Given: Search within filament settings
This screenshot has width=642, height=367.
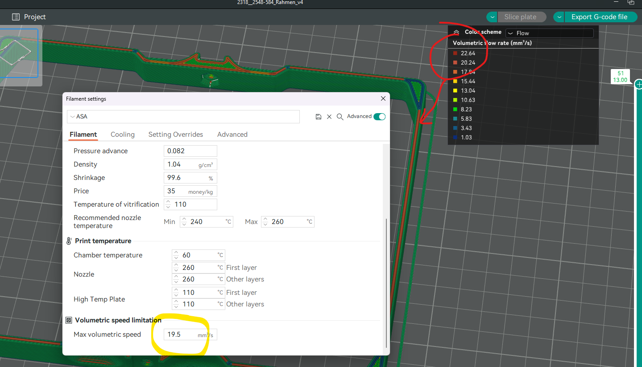Looking at the screenshot, I should (340, 116).
